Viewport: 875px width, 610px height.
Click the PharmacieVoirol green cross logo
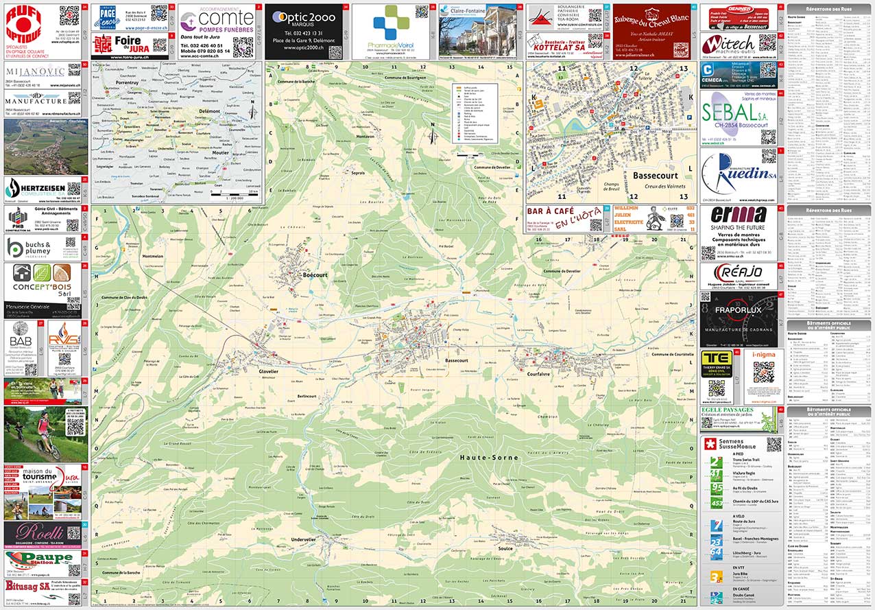391,23
